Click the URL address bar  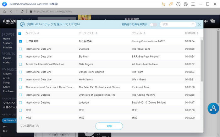tap(53, 12)
